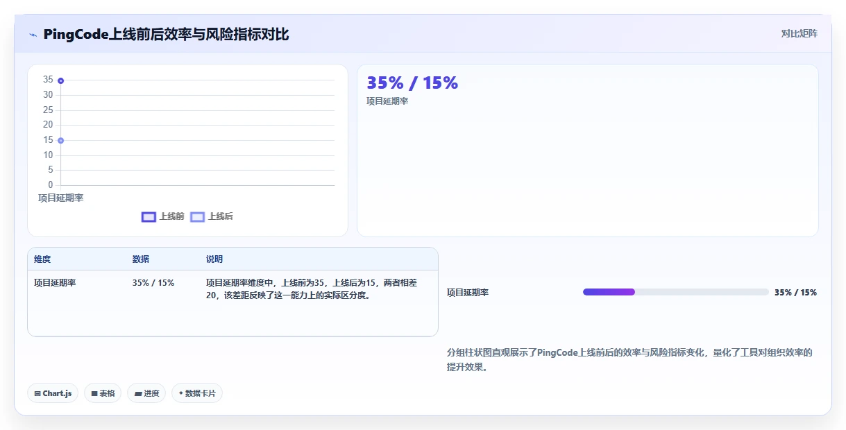Click the 项目延期率 progress bar
The height and width of the screenshot is (430, 846).
675,292
